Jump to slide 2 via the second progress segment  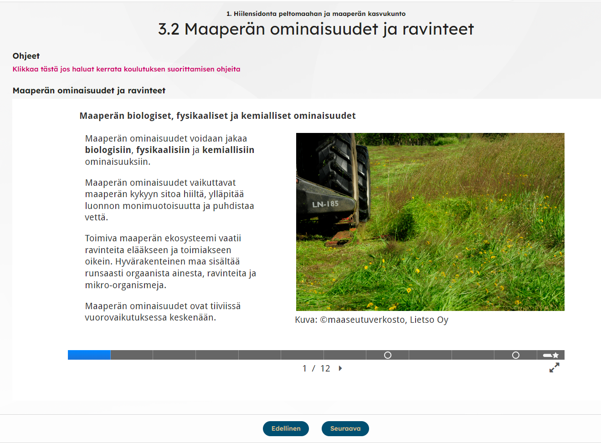[131, 354]
